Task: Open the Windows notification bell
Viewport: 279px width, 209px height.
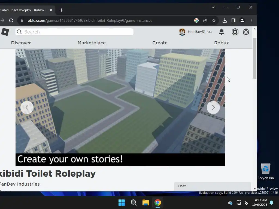Action: click(x=272, y=202)
